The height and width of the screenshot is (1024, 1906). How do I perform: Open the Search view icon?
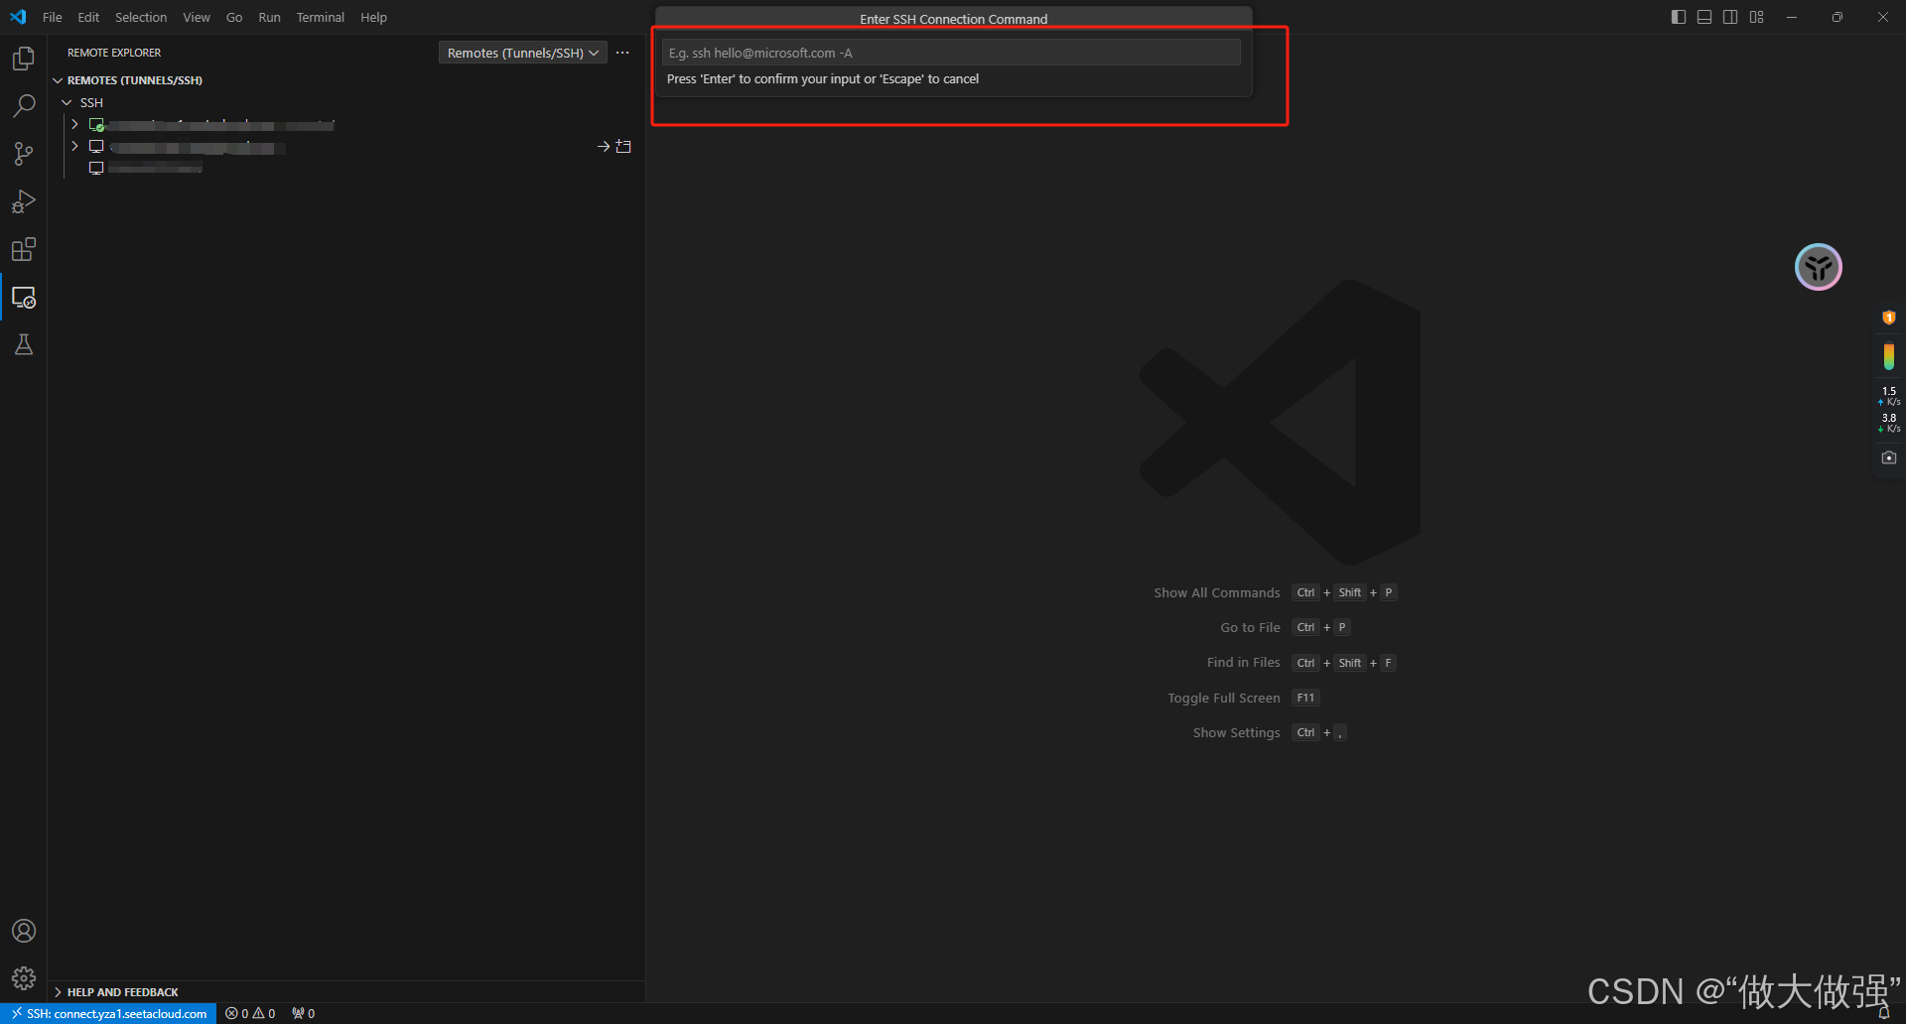tap(24, 106)
